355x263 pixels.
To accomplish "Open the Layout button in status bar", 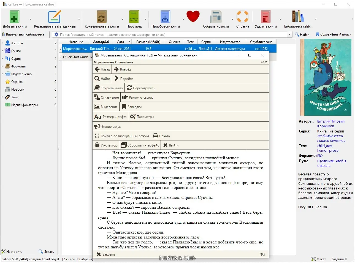I will [319, 259].
